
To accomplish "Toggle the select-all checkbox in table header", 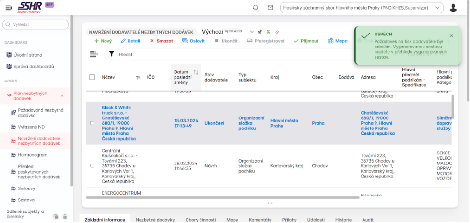I will tap(92, 77).
